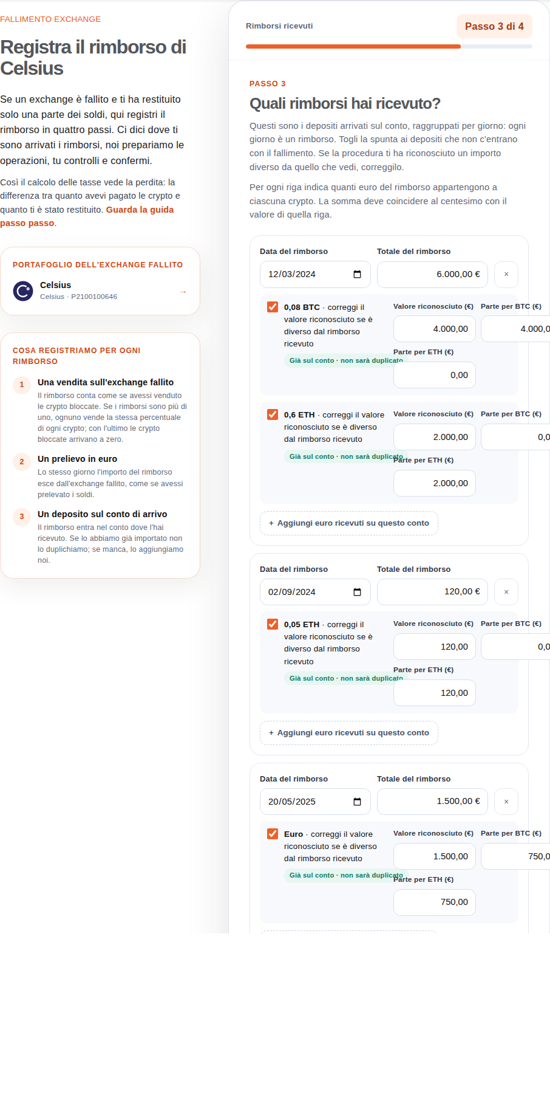Remove the 1.500,00 € refund entry

coord(506,802)
